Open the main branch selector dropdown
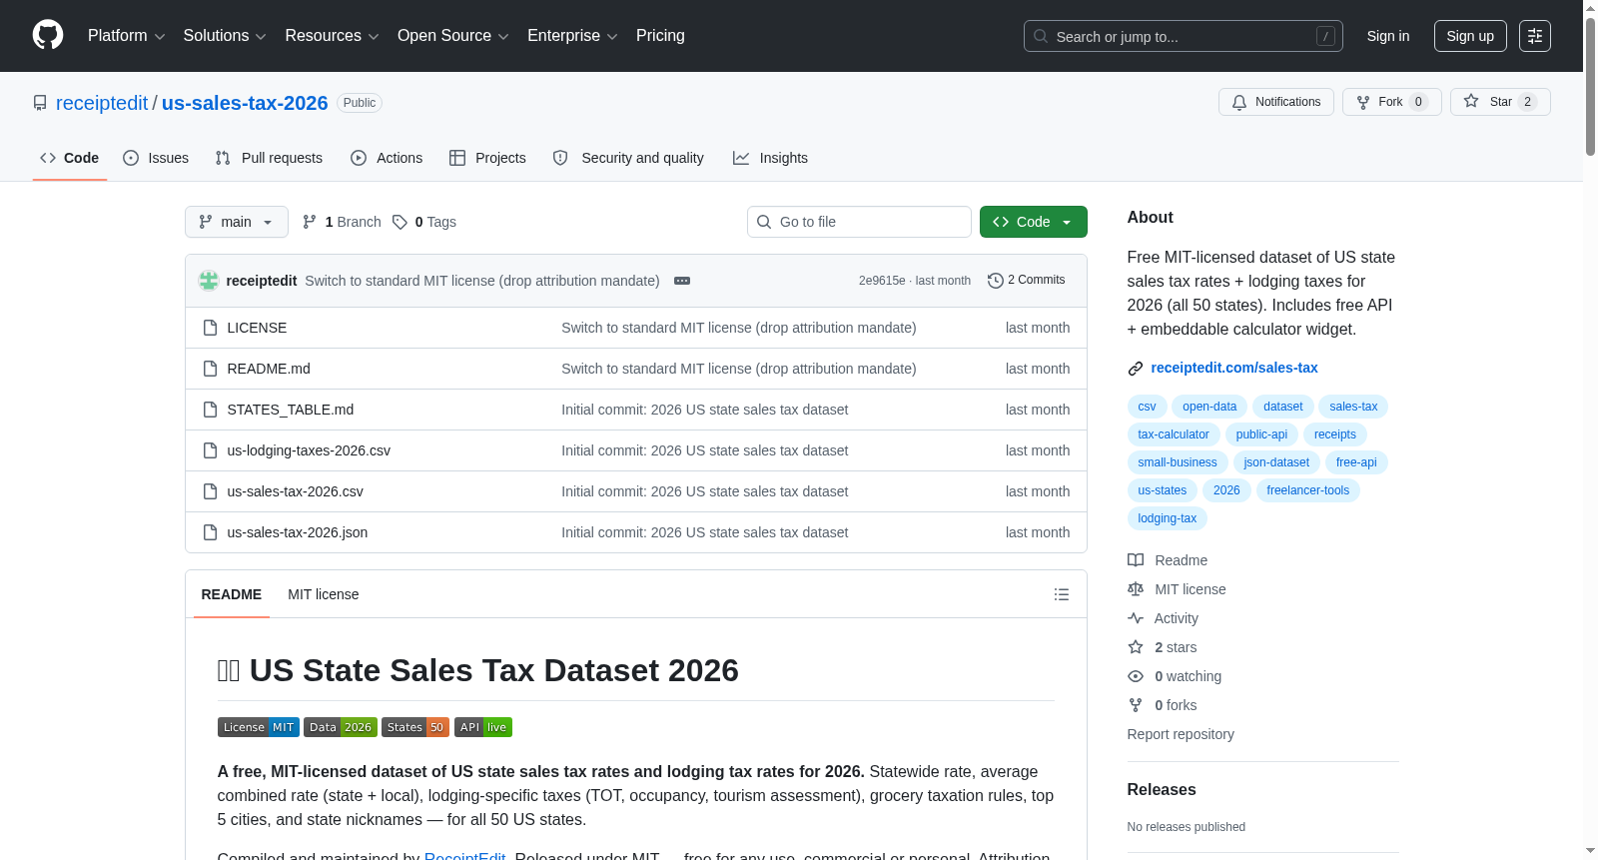Screen dimensions: 1598x860 click(237, 222)
